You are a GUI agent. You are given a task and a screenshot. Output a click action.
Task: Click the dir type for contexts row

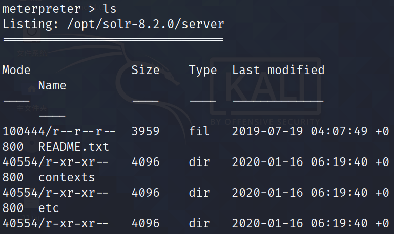coord(199,162)
